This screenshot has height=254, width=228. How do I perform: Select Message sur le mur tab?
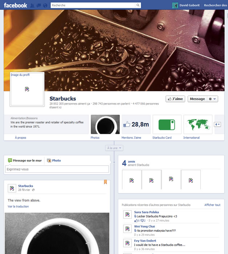coord(25,160)
